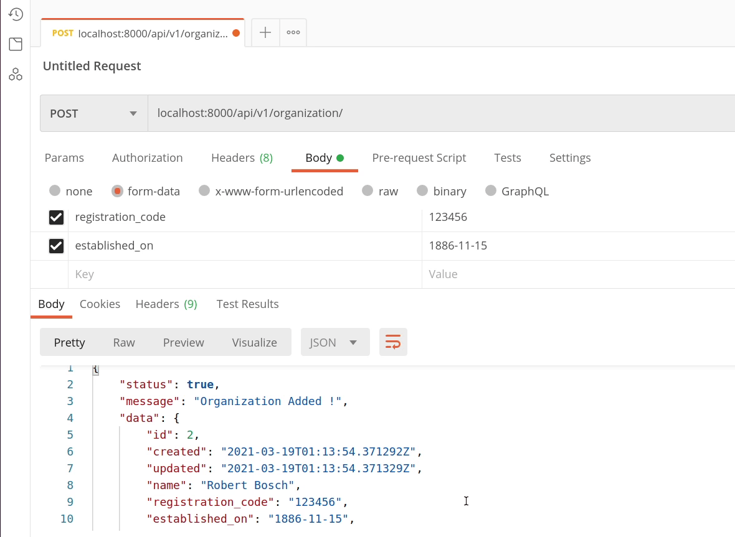
Task: Switch to Preview response view
Action: (183, 342)
